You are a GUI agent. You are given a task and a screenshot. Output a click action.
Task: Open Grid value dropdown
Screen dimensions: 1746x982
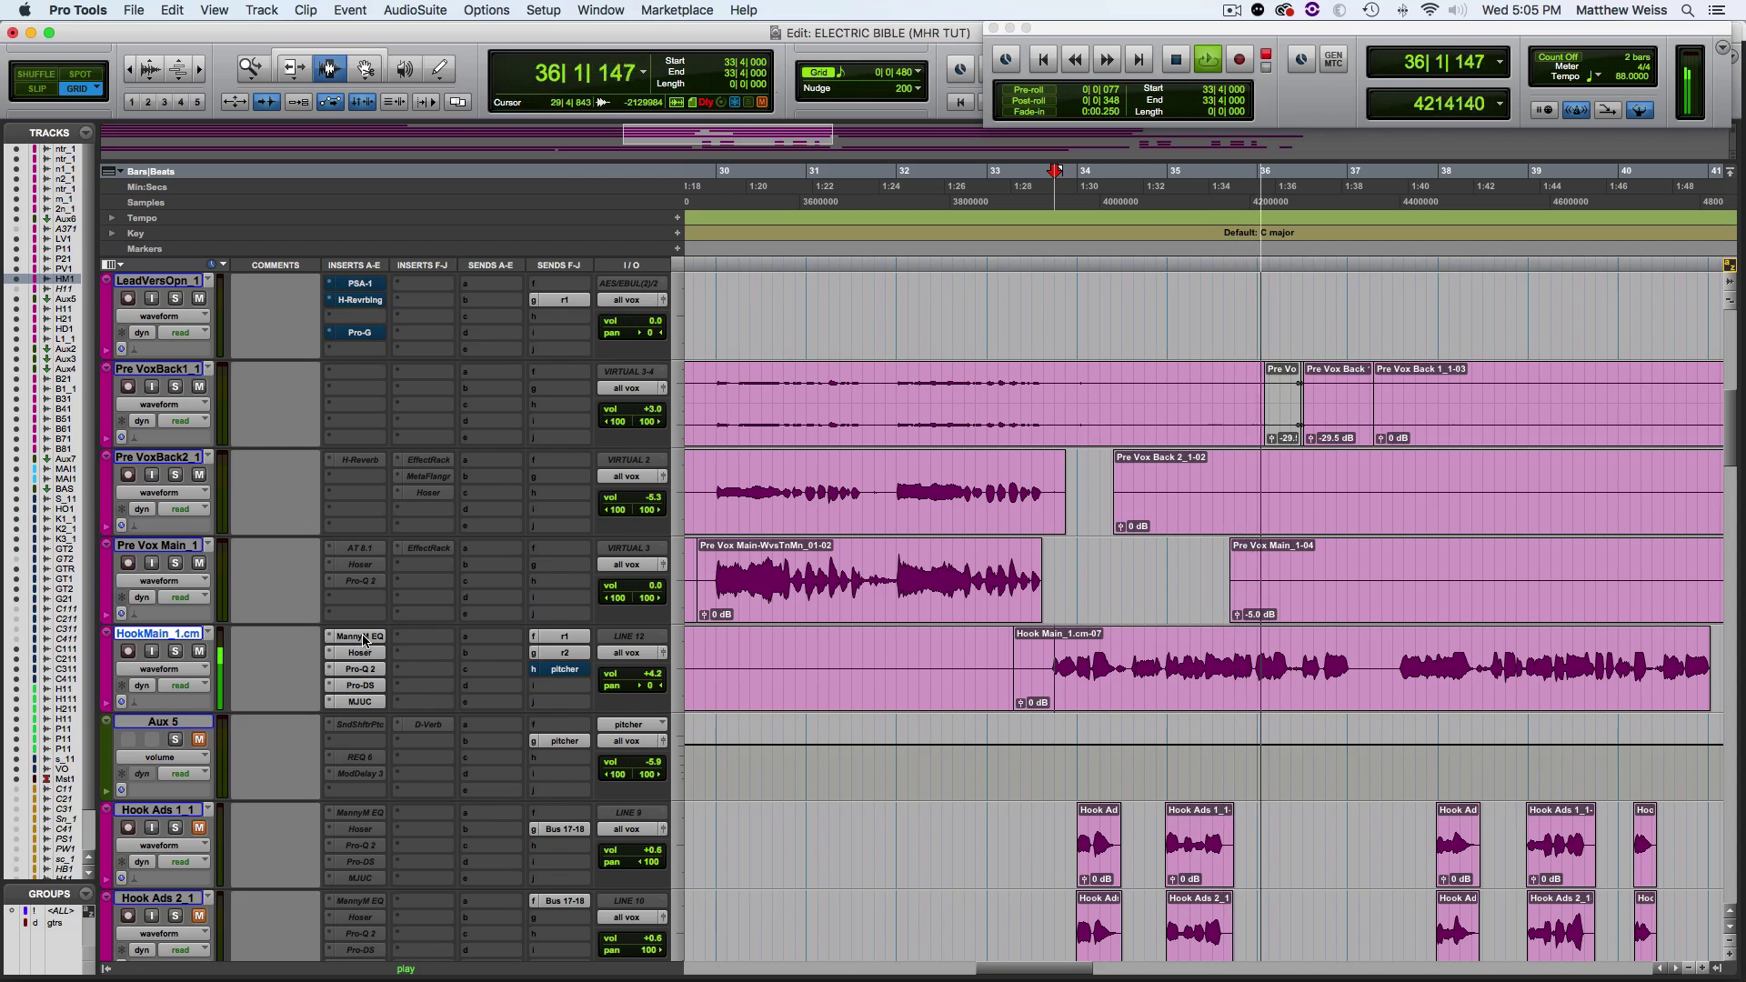tap(918, 72)
